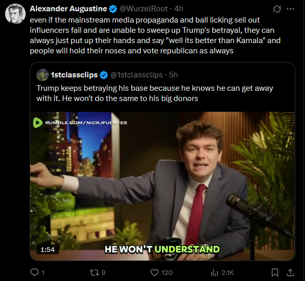Screen dimensions: 305x281
Task: Click the 1stclassclips verified badge
Action: (x=104, y=75)
